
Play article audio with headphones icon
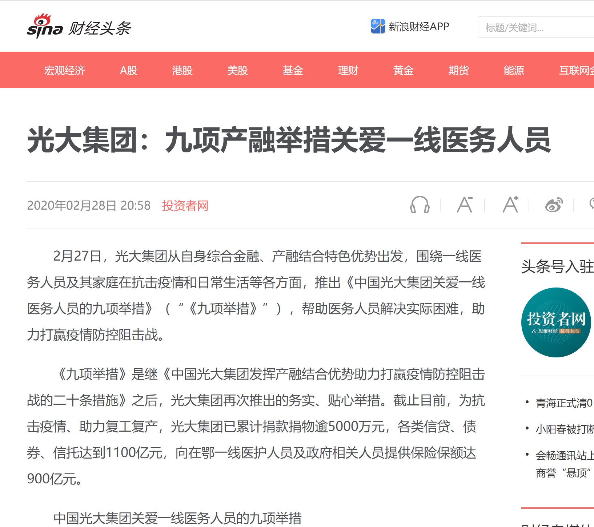coord(420,205)
